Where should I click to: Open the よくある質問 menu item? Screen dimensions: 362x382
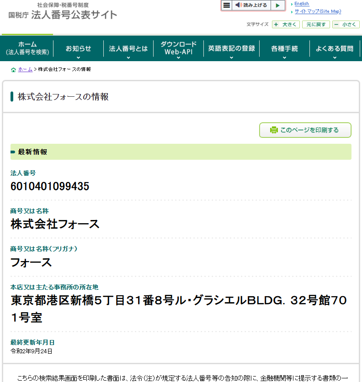(335, 48)
